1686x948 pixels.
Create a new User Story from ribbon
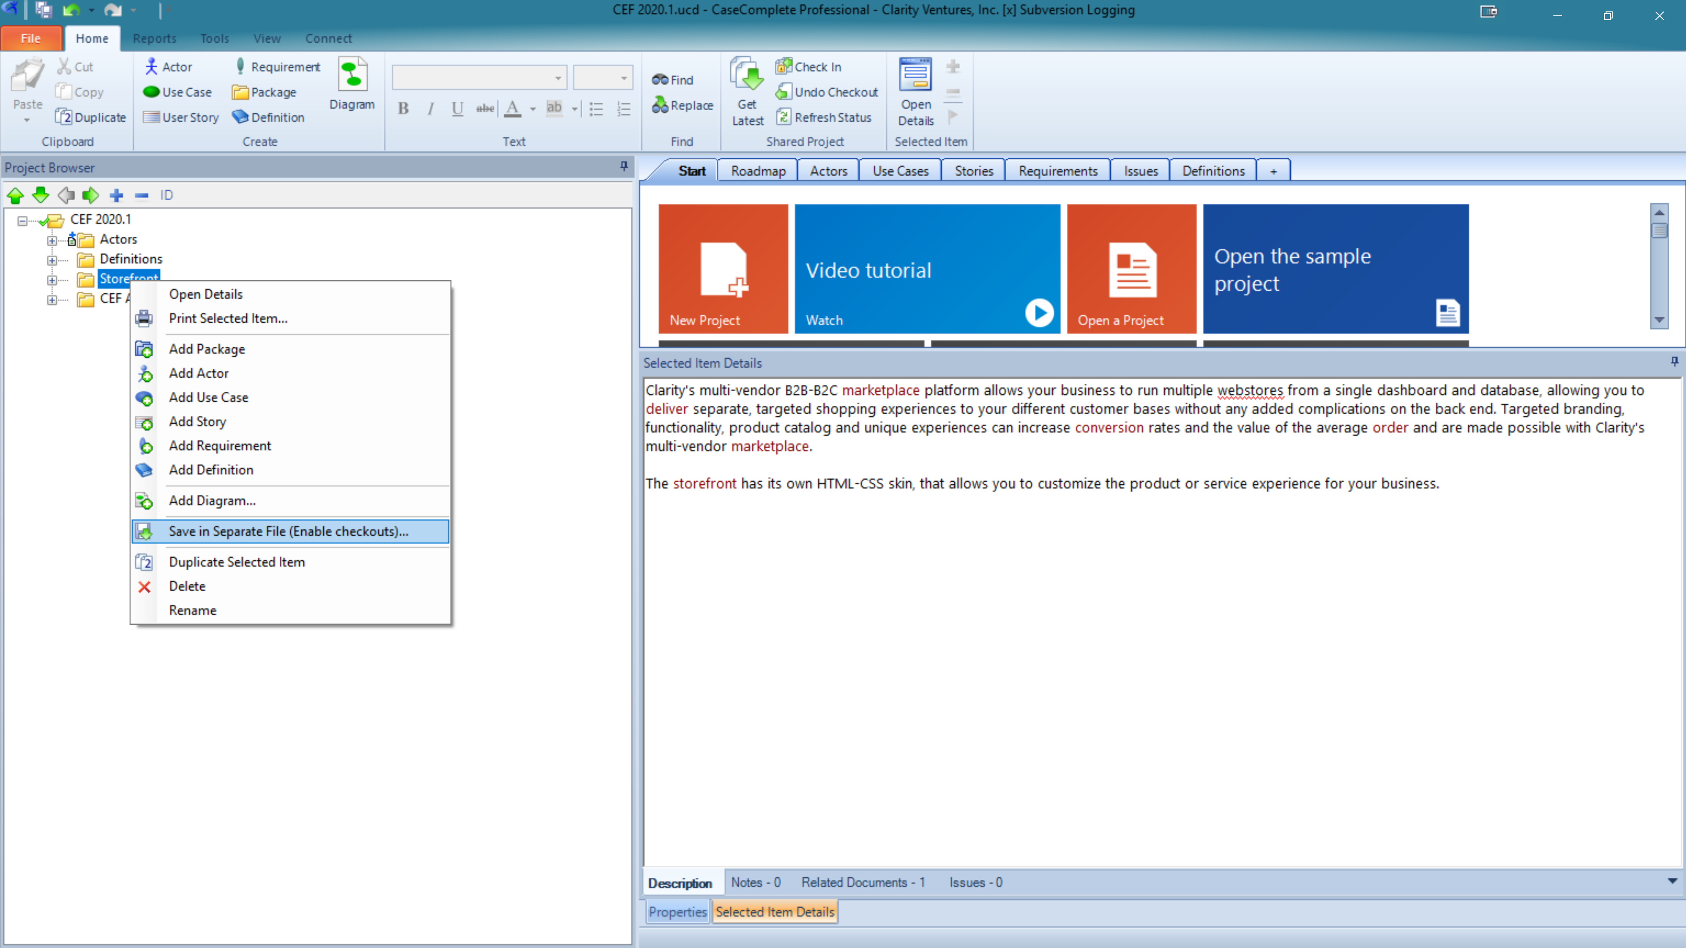click(x=181, y=117)
